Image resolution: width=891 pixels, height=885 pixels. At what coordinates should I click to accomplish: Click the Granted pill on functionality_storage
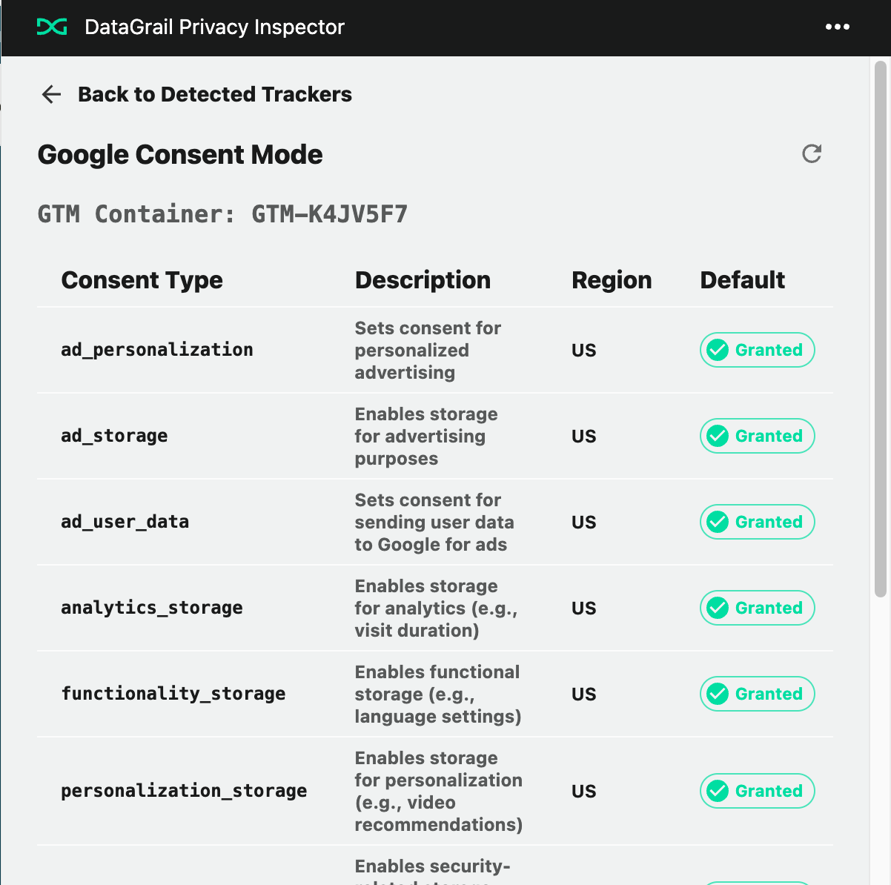(x=757, y=694)
